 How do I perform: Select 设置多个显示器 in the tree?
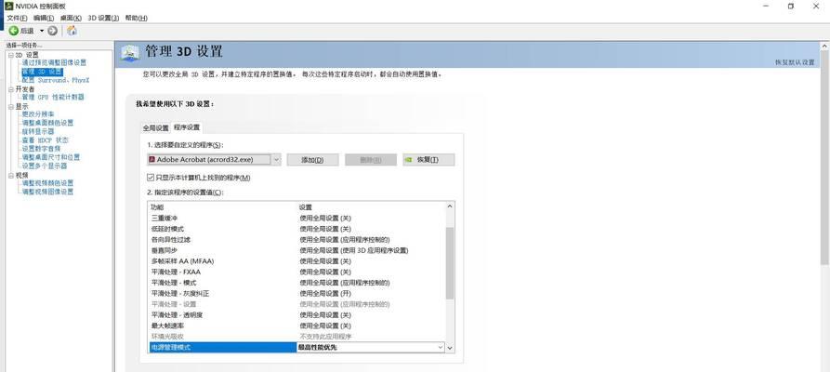coord(45,166)
